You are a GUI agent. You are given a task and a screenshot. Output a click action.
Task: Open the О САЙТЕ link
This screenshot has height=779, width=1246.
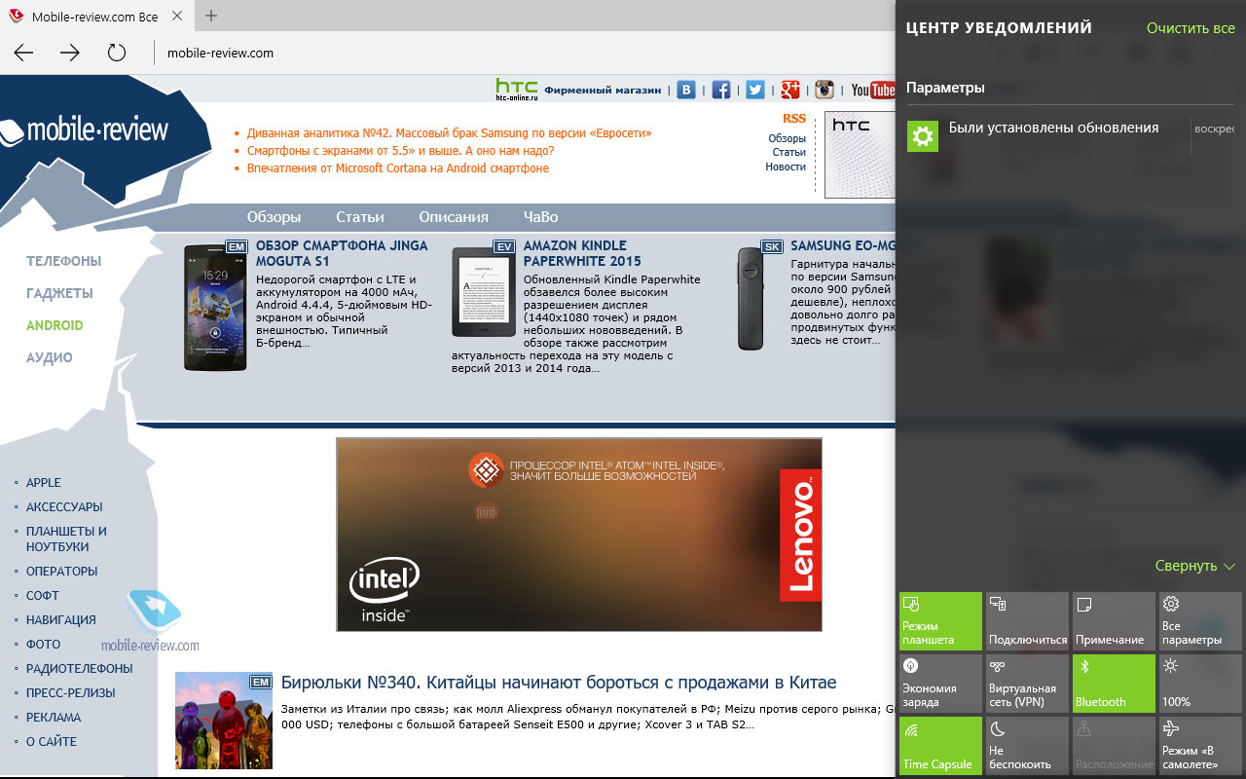(52, 742)
